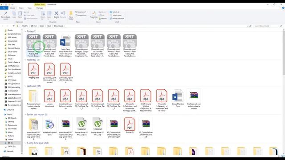Collapse the A long time ago (260) group
The width and height of the screenshot is (285, 160).
[25, 143]
